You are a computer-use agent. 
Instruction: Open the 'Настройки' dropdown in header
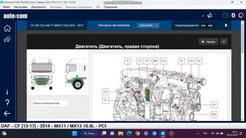(x=148, y=25)
